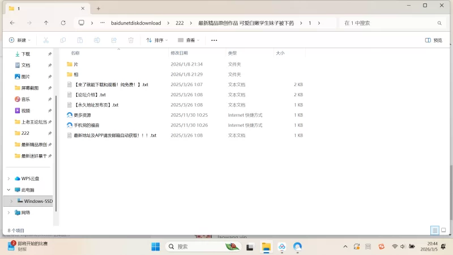Click the Delete trash can icon
Screen dimensions: 453x255
131,40
